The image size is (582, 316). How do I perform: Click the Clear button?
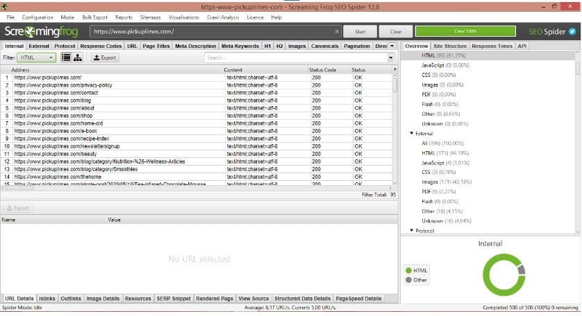[x=396, y=31]
